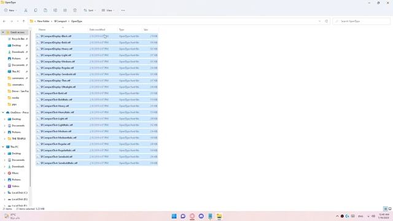
Task: Select SFCompactDisplay-Regular.otf file
Action: pos(97,68)
